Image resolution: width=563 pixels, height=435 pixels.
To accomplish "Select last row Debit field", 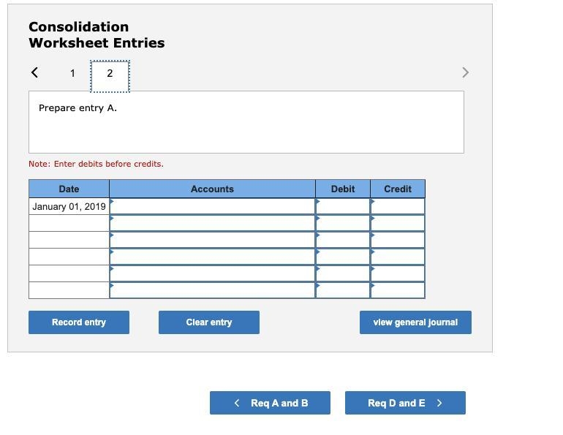I will click(x=343, y=290).
